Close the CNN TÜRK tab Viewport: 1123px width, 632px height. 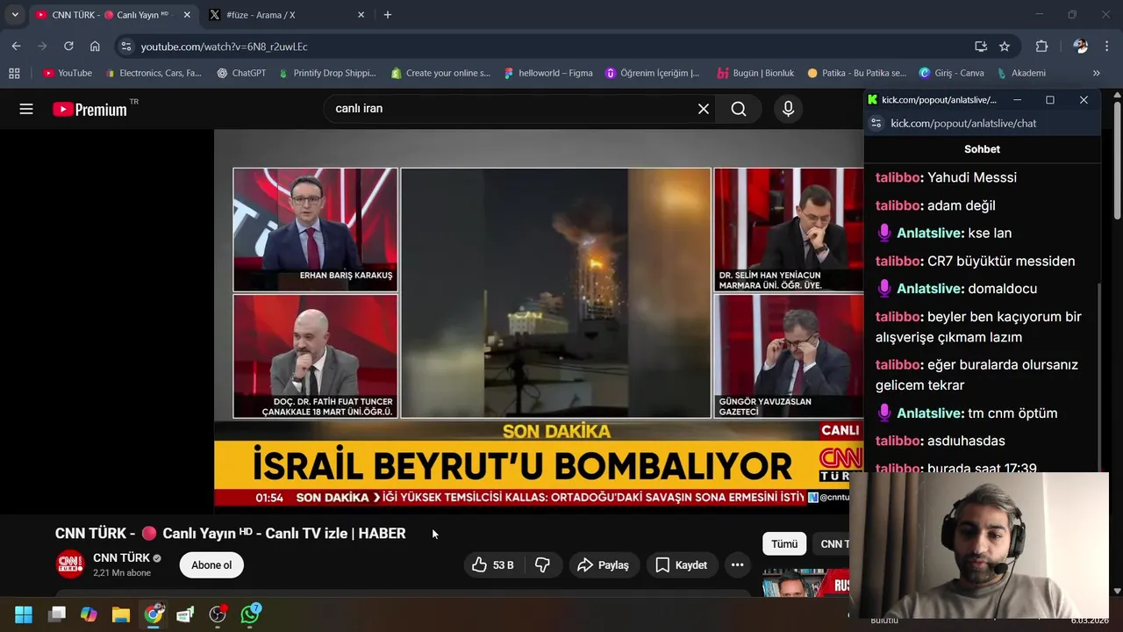click(x=187, y=15)
